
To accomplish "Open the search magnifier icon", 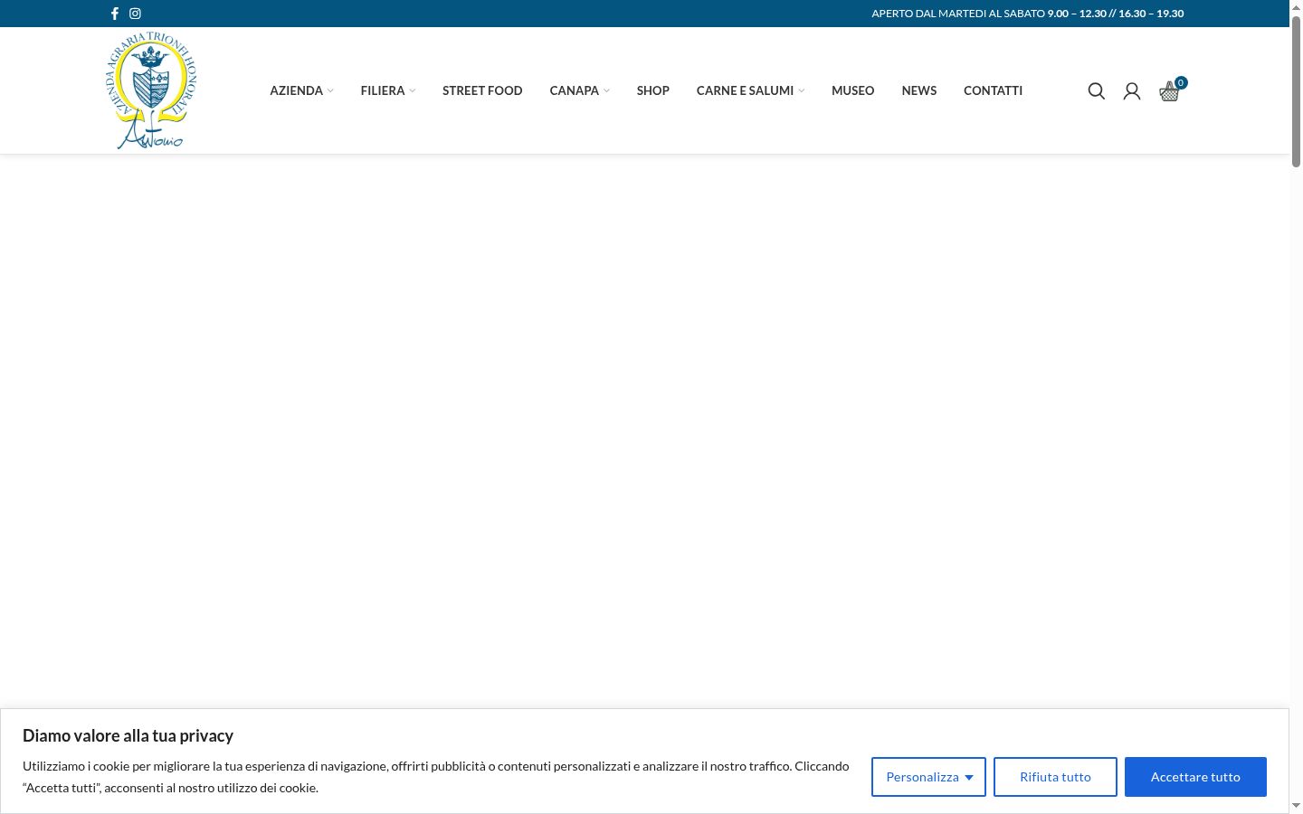I will [x=1097, y=90].
